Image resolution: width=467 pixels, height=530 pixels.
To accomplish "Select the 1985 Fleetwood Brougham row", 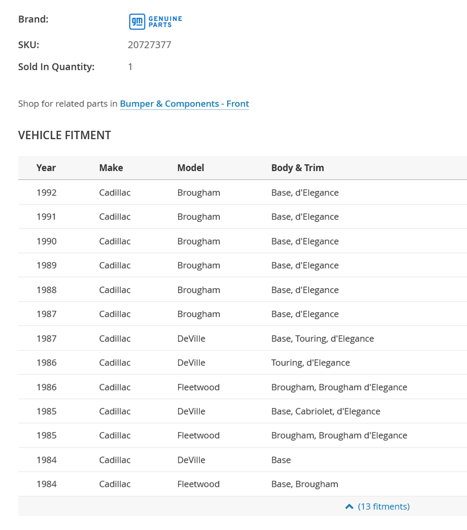I will 243,436.
